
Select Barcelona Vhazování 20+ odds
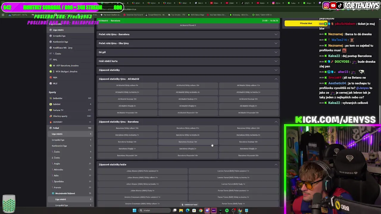(x=249, y=156)
